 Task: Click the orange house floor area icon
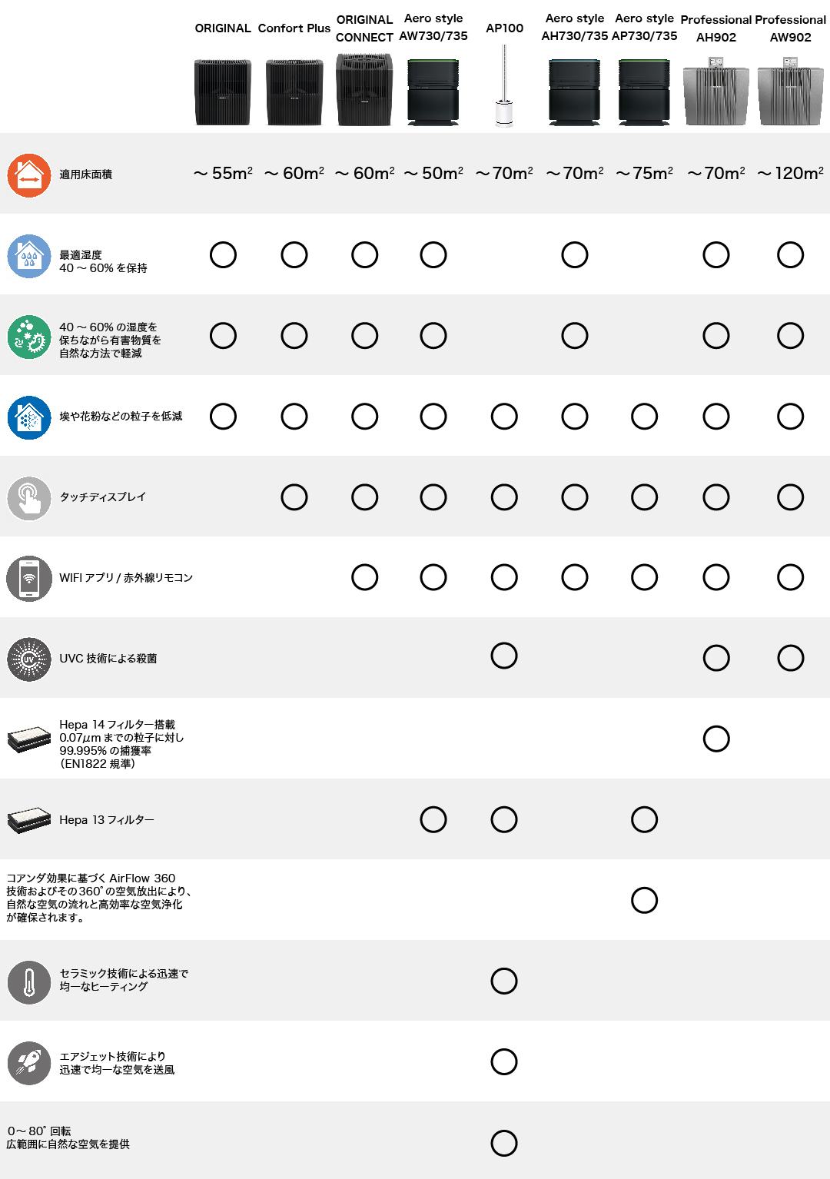click(x=29, y=174)
